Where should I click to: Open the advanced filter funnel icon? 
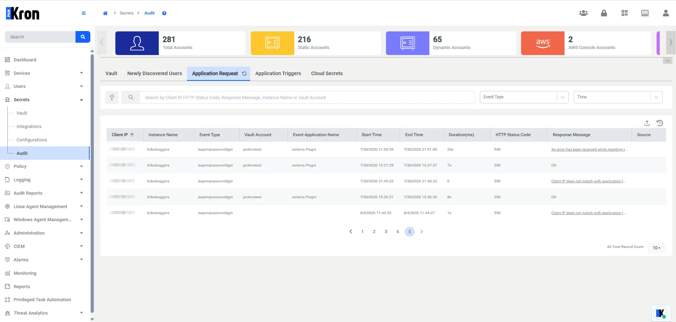[112, 97]
